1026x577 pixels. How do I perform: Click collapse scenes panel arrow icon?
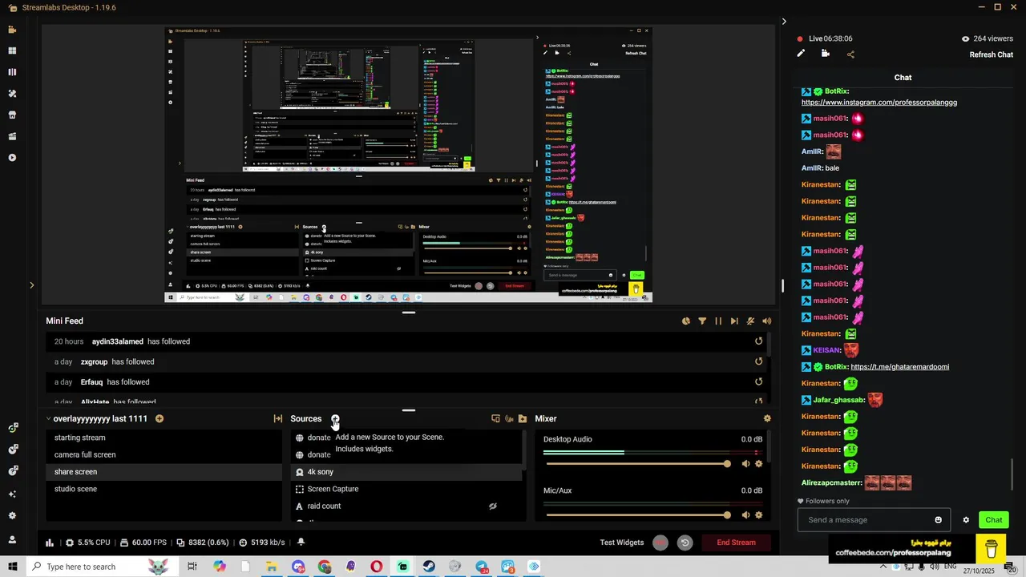click(x=278, y=418)
